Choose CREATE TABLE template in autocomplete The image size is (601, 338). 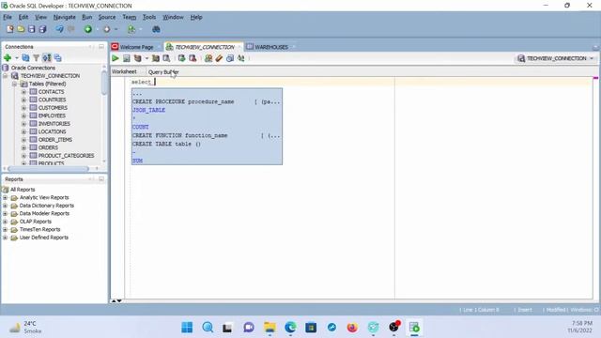click(x=167, y=144)
